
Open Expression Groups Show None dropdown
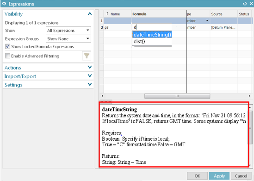coord(68,39)
